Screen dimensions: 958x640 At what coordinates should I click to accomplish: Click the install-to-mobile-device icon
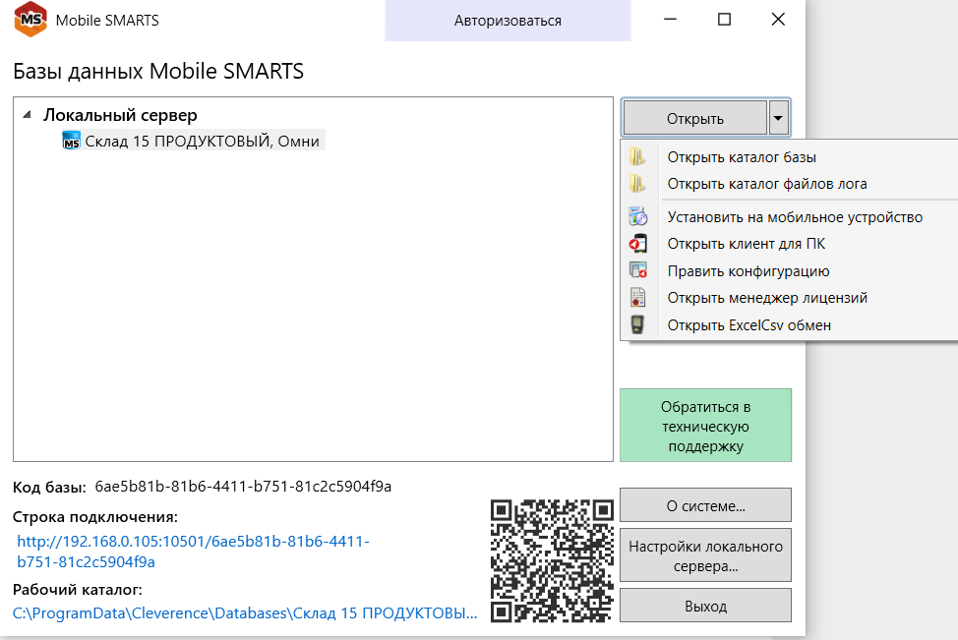[638, 217]
